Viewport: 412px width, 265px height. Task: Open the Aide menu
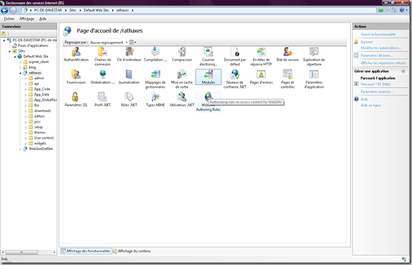tap(43, 19)
